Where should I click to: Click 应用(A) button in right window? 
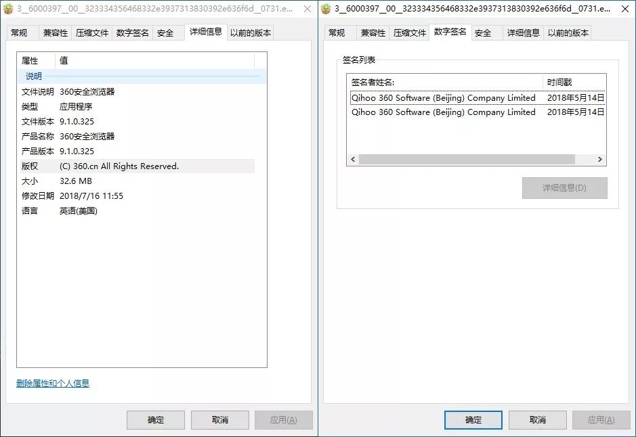(601, 420)
